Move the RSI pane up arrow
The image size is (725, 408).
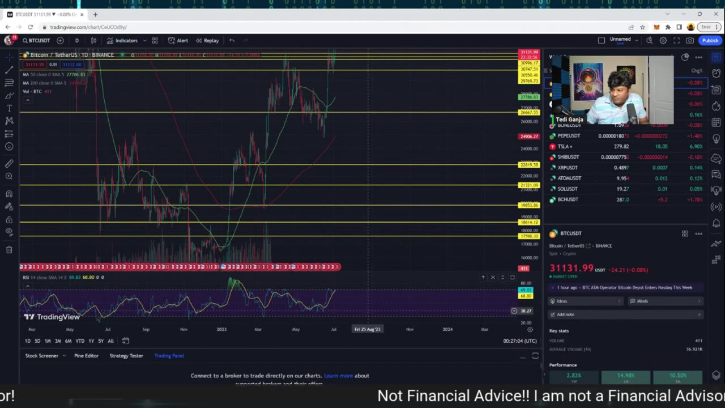click(x=483, y=277)
